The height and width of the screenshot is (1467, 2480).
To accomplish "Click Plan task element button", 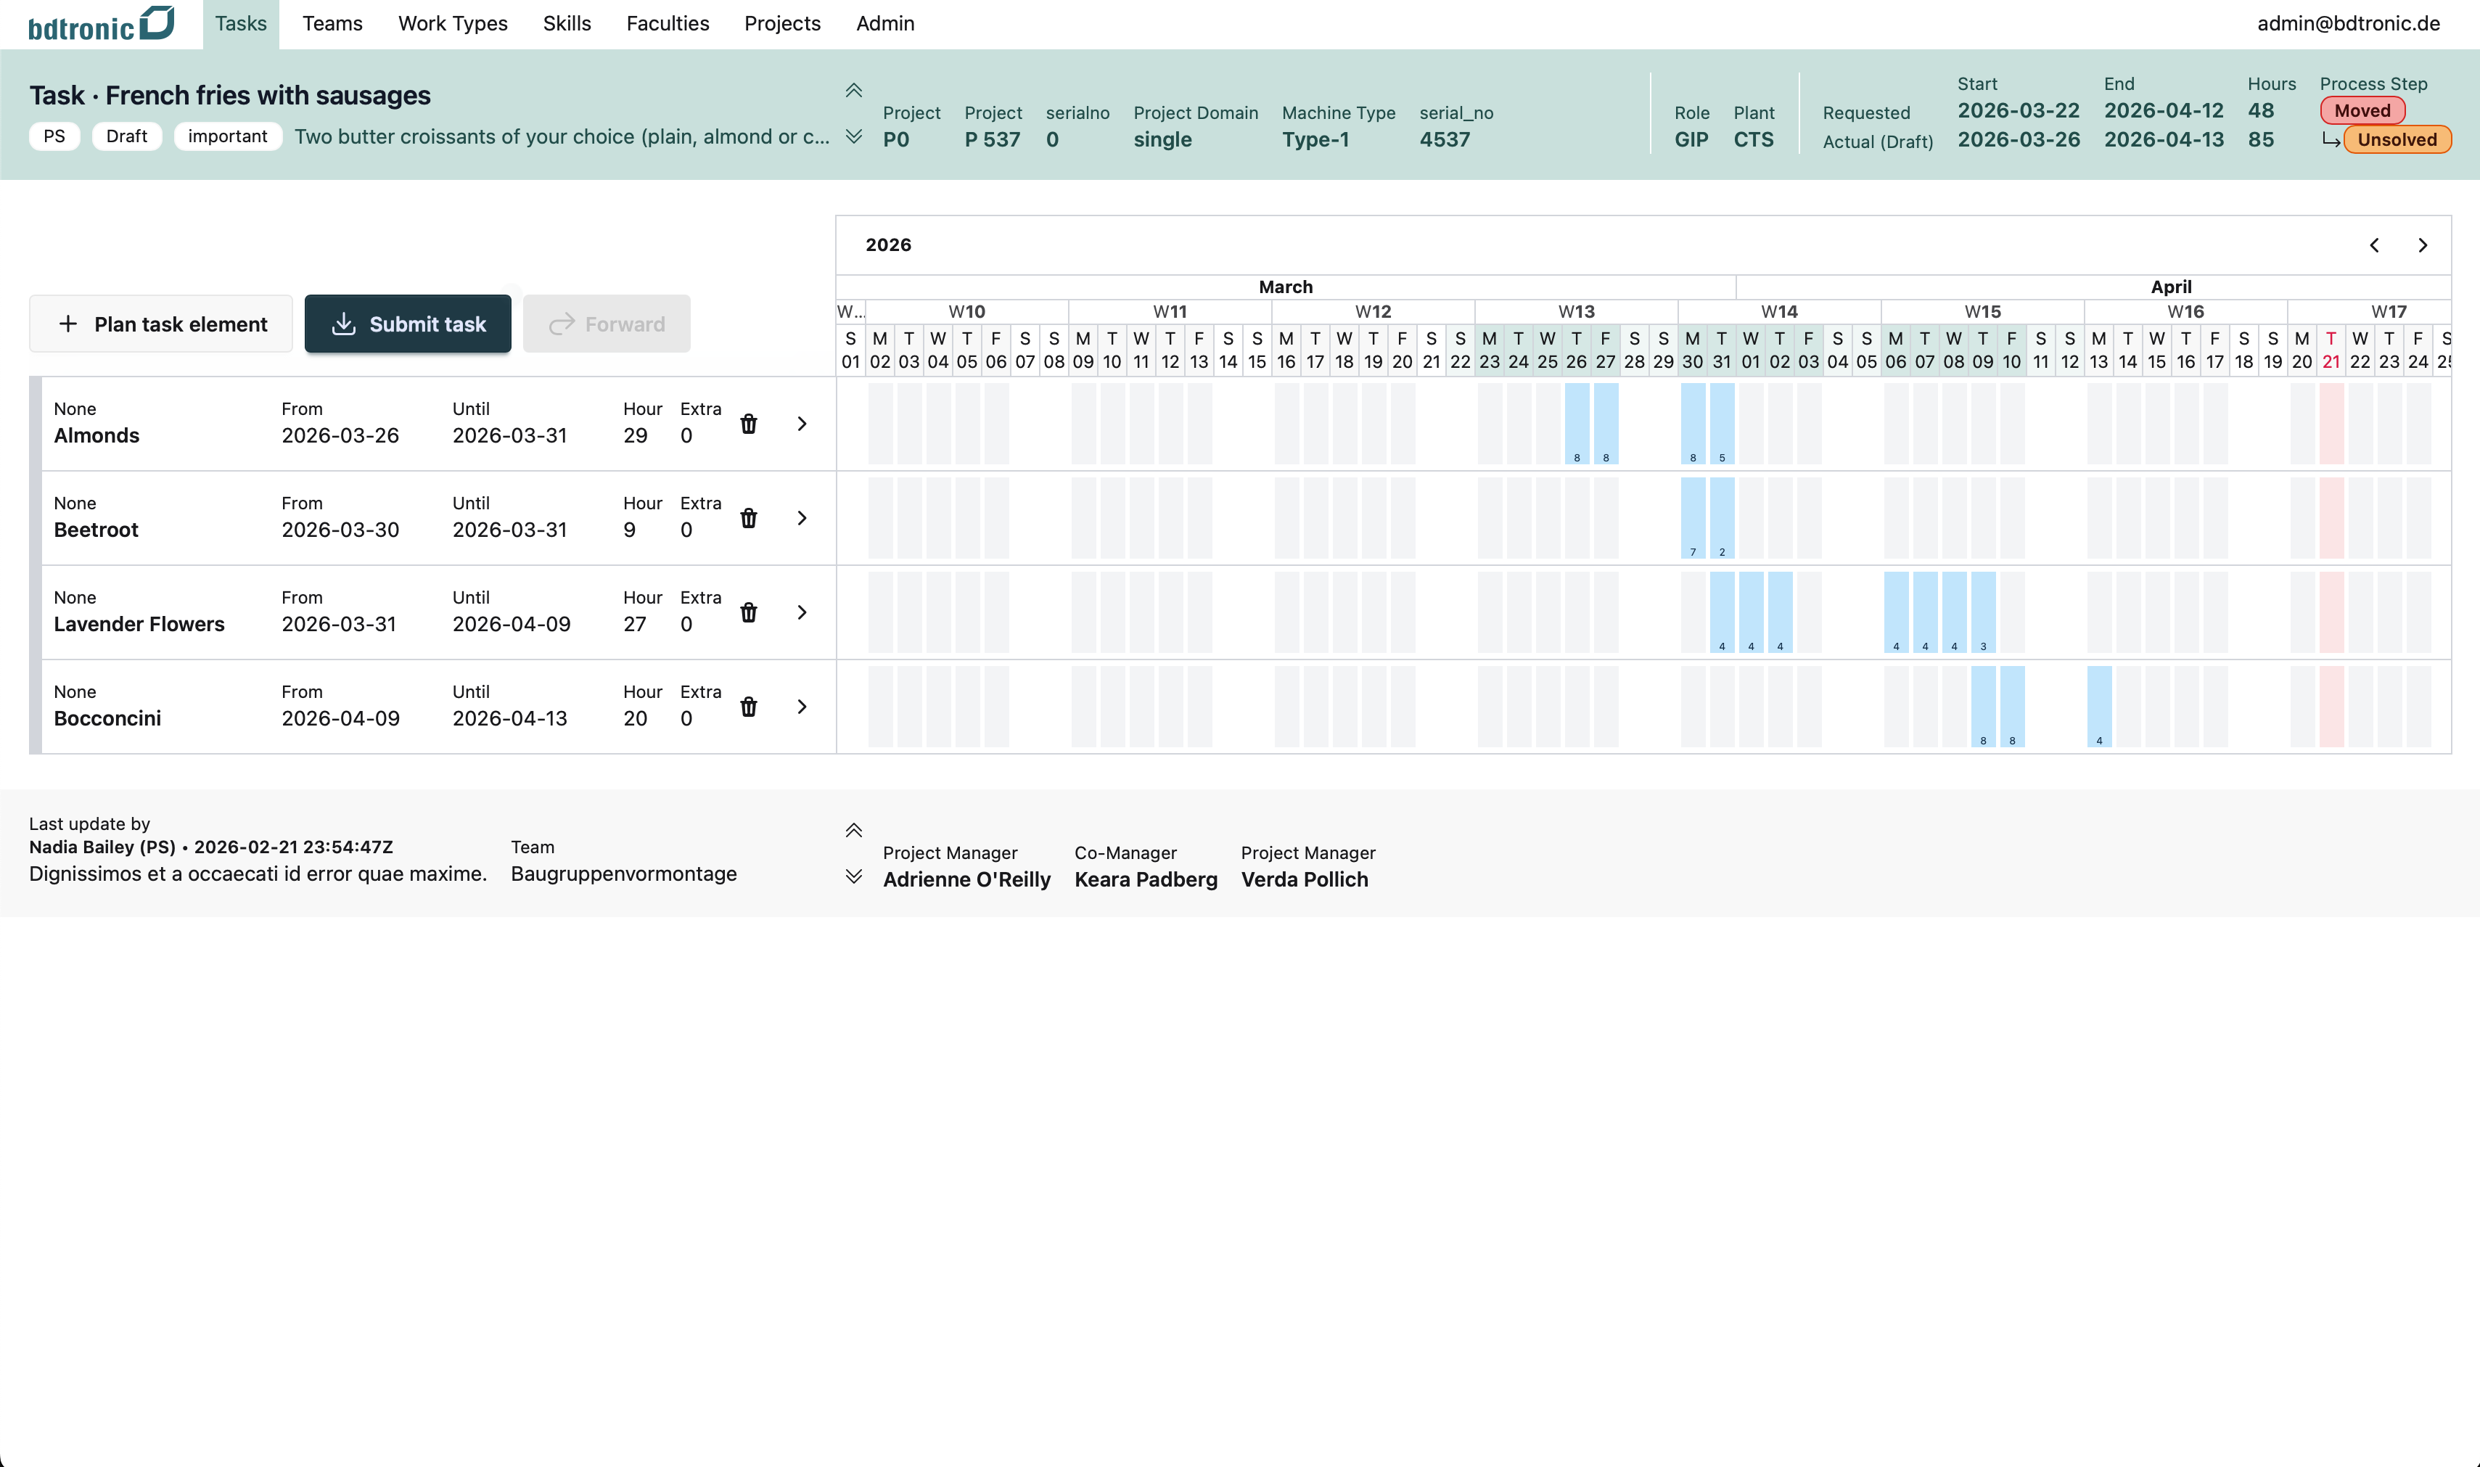I will (x=161, y=324).
